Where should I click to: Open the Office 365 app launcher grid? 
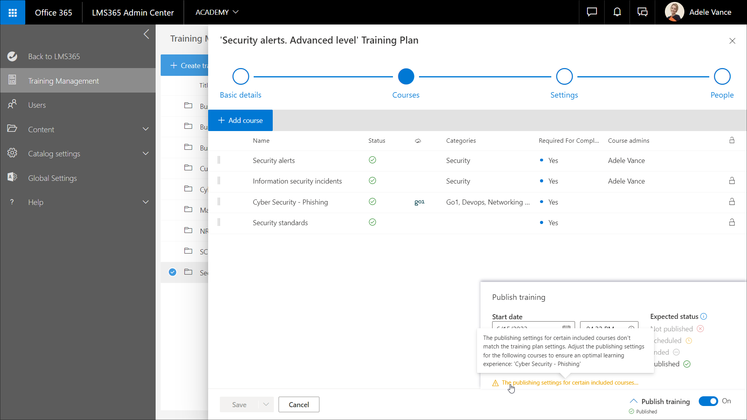(12, 12)
